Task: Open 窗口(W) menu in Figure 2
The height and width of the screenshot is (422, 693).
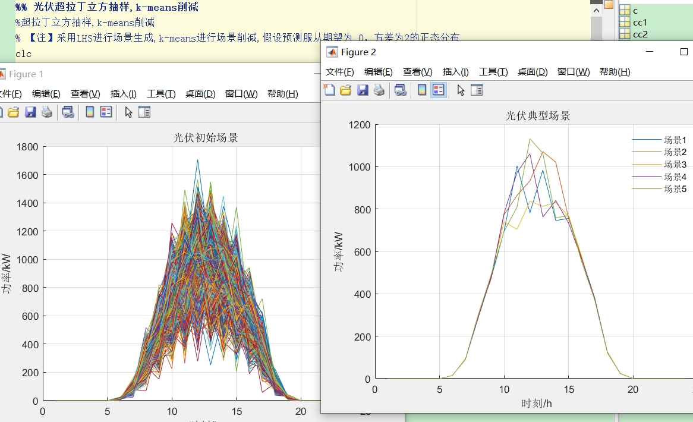Action: click(574, 71)
